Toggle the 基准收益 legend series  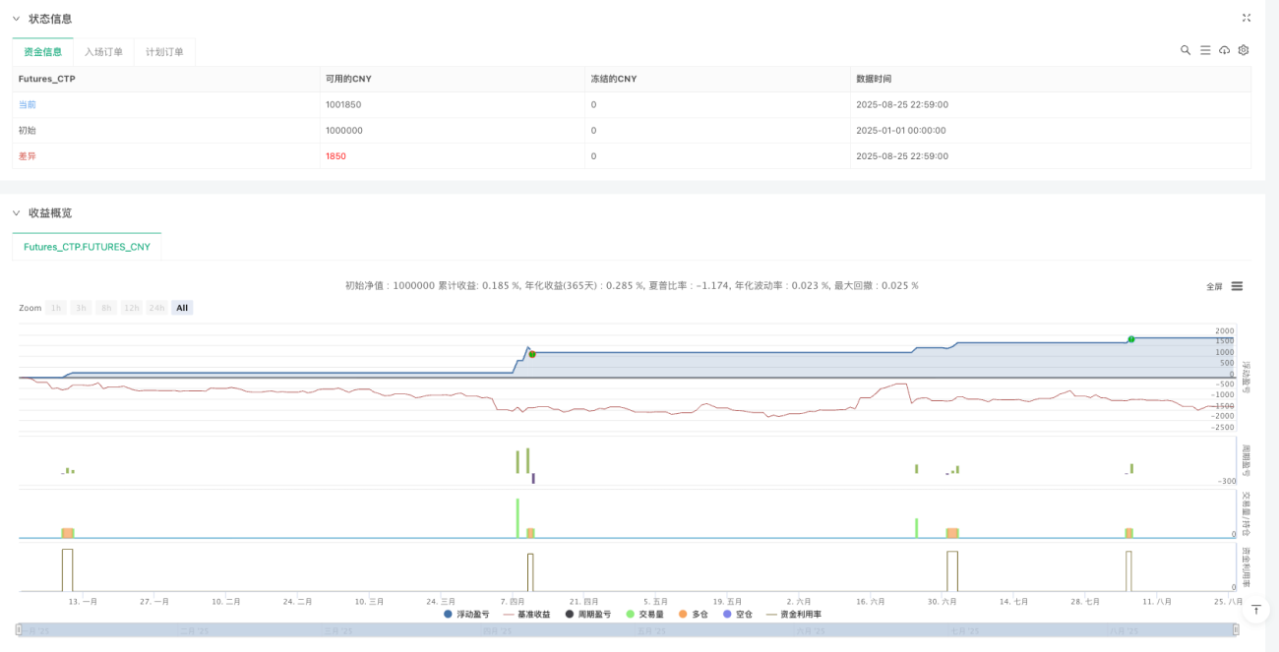[526, 614]
